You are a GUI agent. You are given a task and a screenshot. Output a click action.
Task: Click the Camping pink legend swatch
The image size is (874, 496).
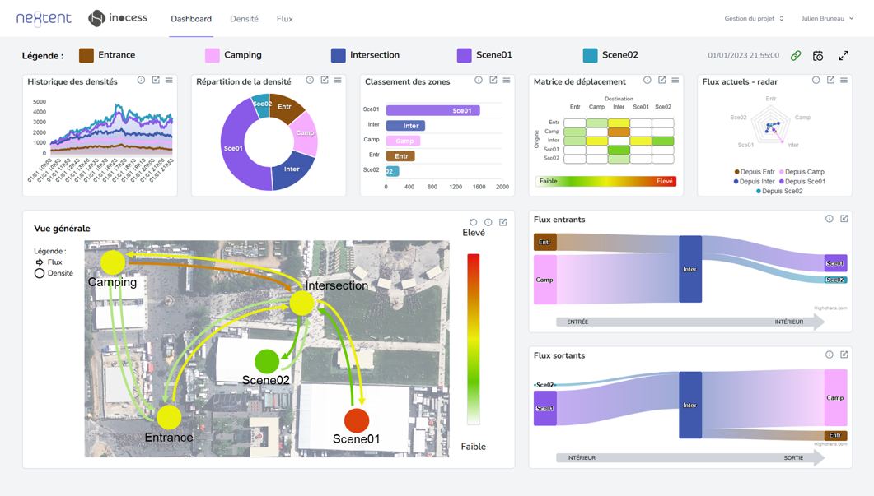213,55
